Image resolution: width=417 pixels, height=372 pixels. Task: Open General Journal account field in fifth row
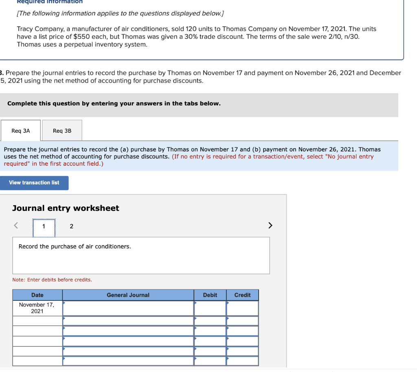(128, 351)
